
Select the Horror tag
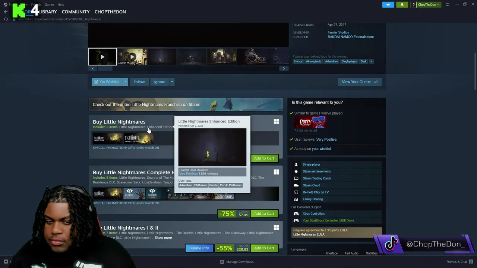tap(298, 61)
